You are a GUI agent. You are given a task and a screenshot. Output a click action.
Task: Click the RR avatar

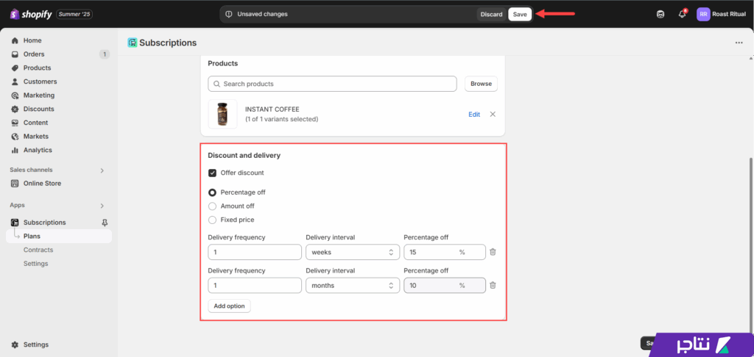[x=703, y=15]
